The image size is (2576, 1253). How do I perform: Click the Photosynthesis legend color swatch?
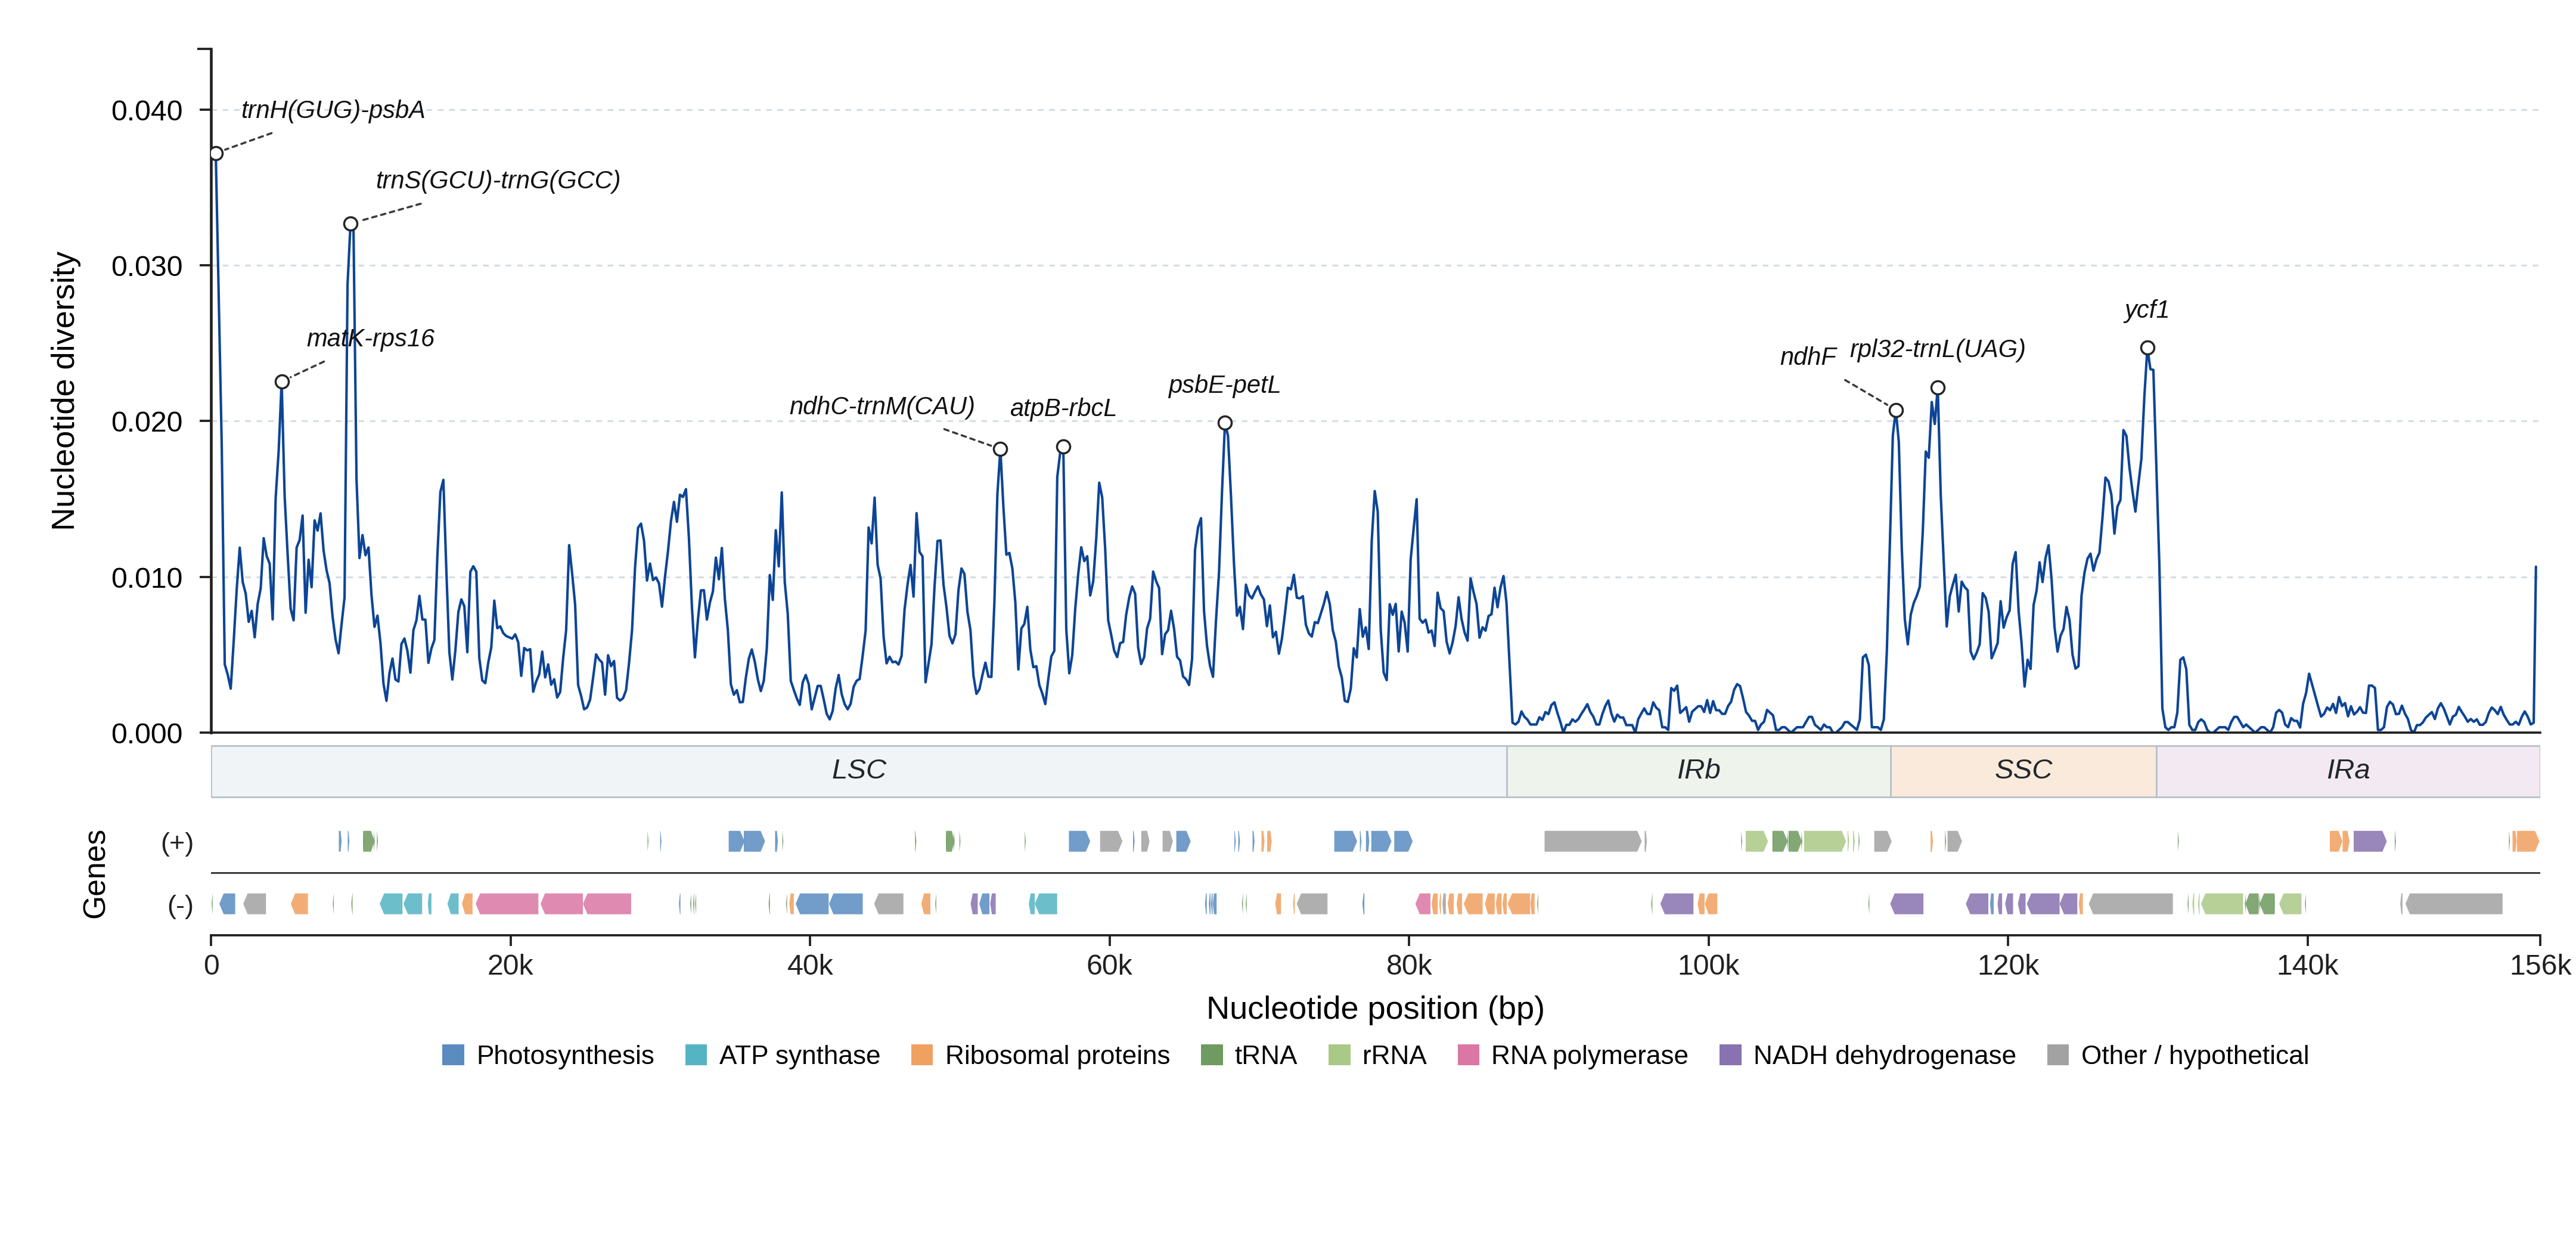pos(453,1055)
